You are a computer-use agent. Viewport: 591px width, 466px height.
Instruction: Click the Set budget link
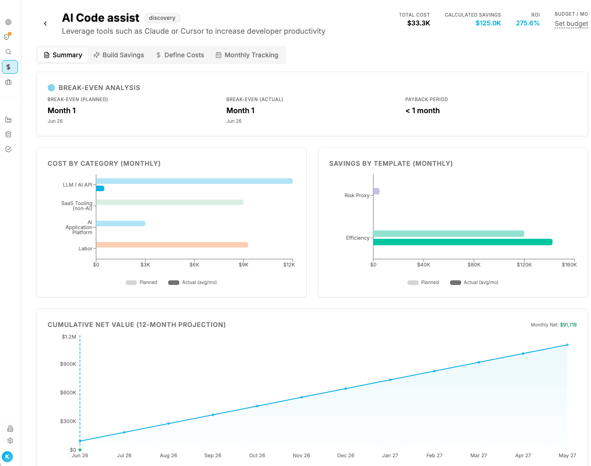pos(571,24)
